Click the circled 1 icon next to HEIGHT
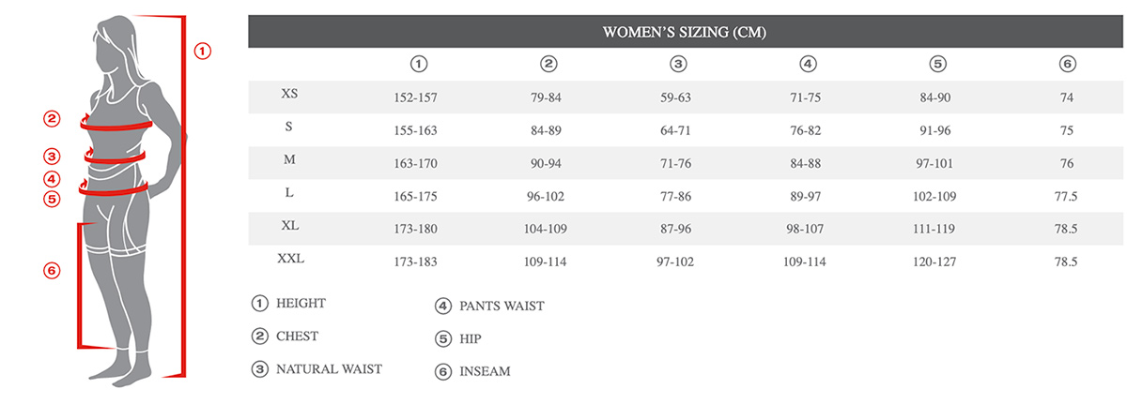 point(260,304)
